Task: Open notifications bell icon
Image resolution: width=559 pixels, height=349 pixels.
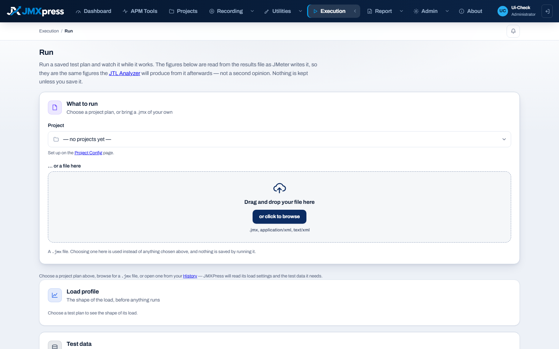Action: click(x=513, y=31)
